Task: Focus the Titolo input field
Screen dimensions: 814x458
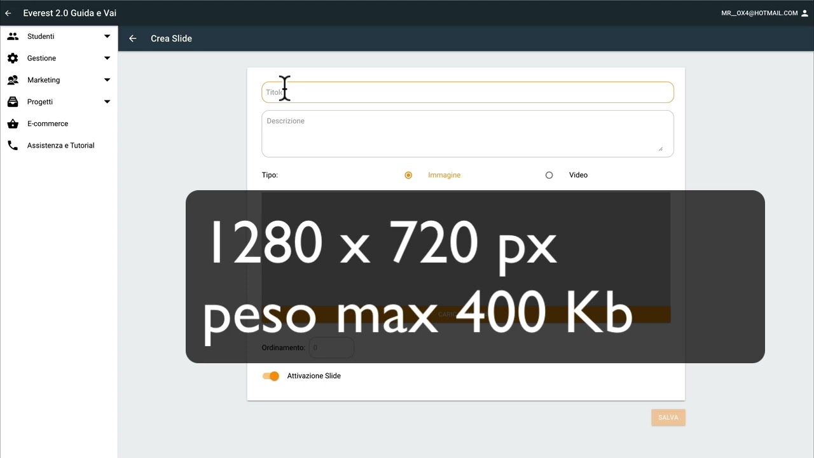Action: [x=467, y=92]
